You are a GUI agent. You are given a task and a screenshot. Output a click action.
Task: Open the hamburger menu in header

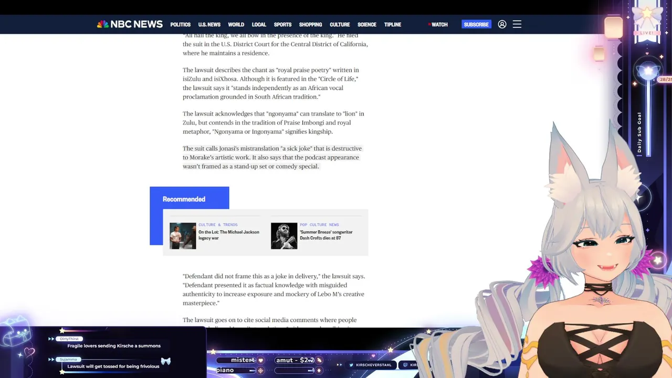pos(517,24)
